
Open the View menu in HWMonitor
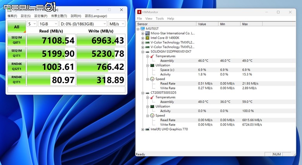149,19
